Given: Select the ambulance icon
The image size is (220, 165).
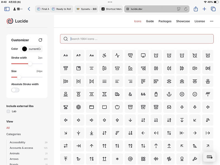Looking at the screenshot, I should (x=117, y=94).
